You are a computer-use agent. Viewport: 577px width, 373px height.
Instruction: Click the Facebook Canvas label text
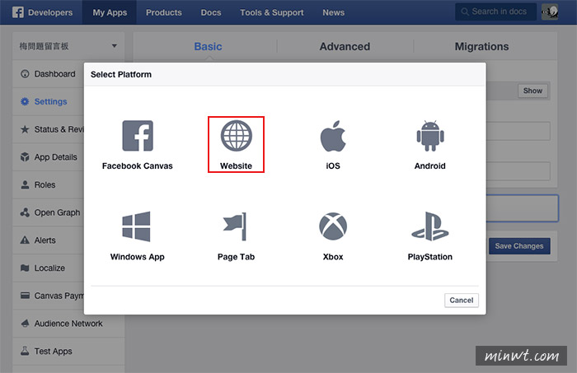point(138,166)
